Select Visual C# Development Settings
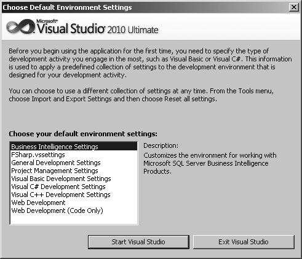This screenshot has width=302, height=259. coord(74,187)
